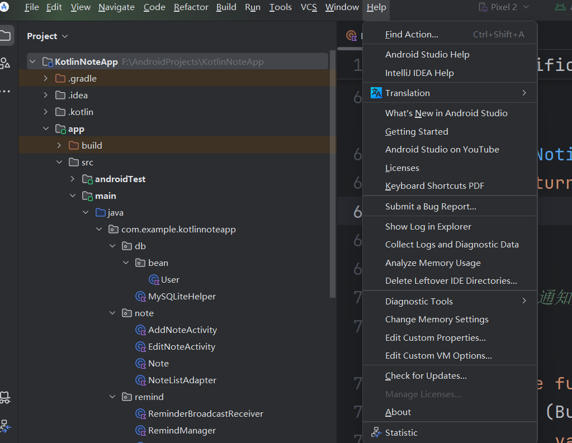Click the com.example.kotlinnoteapp package icon
Screen dimensions: 572x443
point(114,230)
